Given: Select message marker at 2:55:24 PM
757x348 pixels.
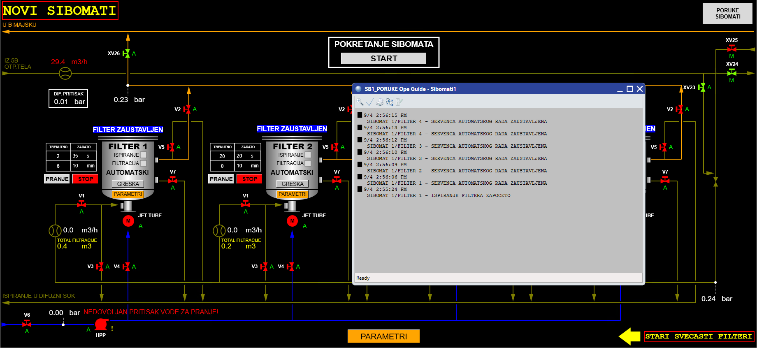Looking at the screenshot, I should tap(360, 189).
